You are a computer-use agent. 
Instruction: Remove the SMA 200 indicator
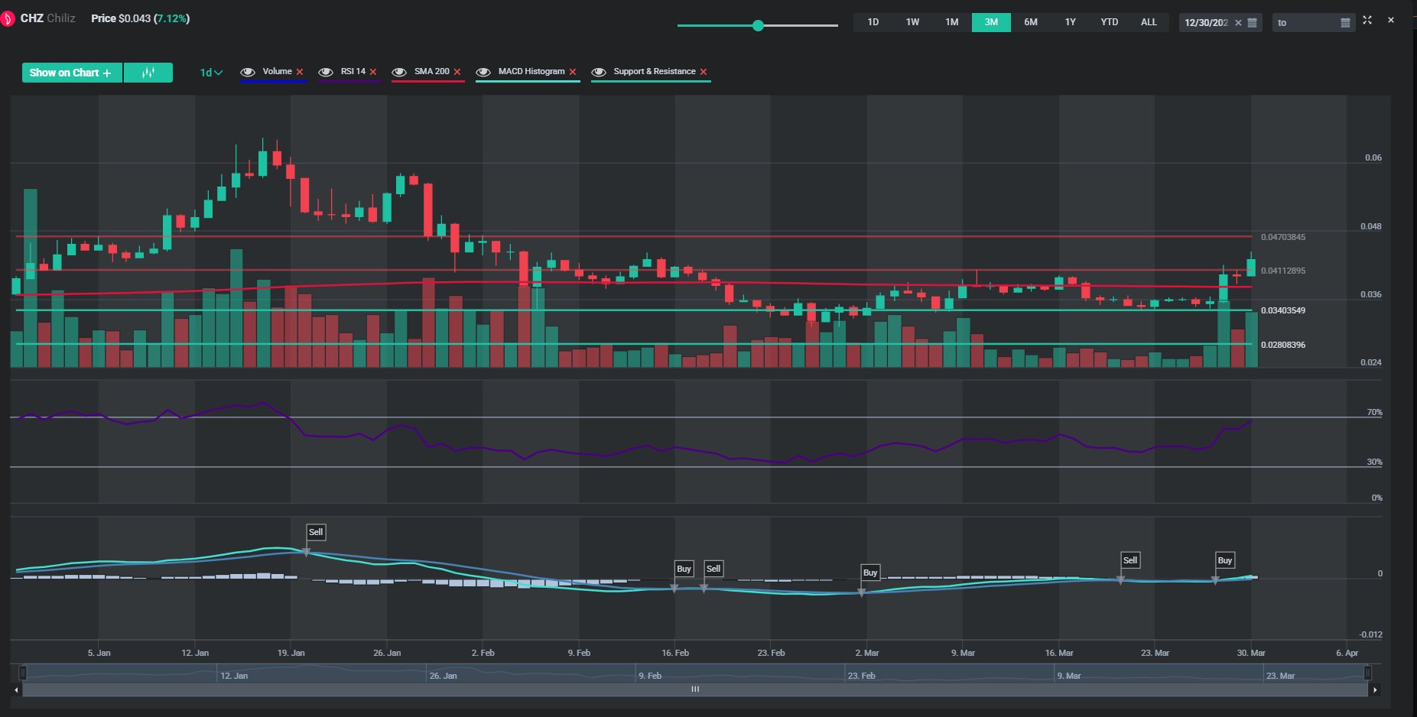click(x=457, y=72)
